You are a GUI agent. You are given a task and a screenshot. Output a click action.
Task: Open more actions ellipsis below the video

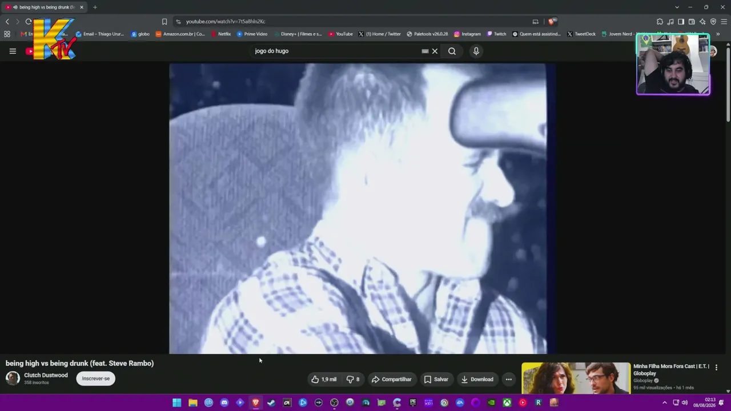click(x=508, y=379)
